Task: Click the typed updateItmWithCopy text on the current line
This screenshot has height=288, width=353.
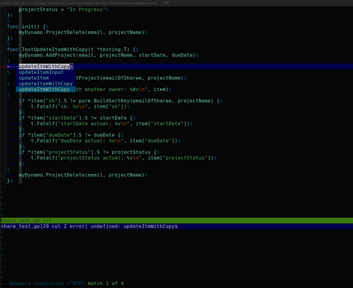Action: 44,67
